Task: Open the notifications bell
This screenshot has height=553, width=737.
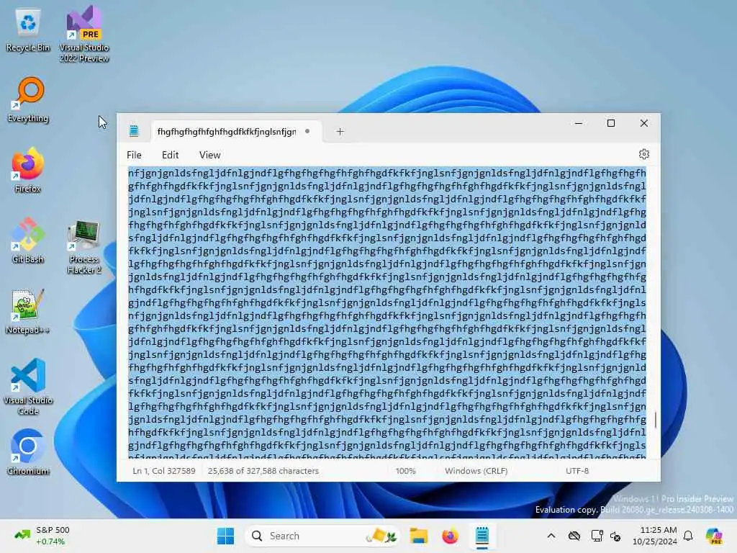Action: 688,536
